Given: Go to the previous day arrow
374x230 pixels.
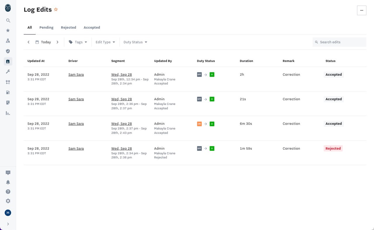Looking at the screenshot, I should click(29, 42).
